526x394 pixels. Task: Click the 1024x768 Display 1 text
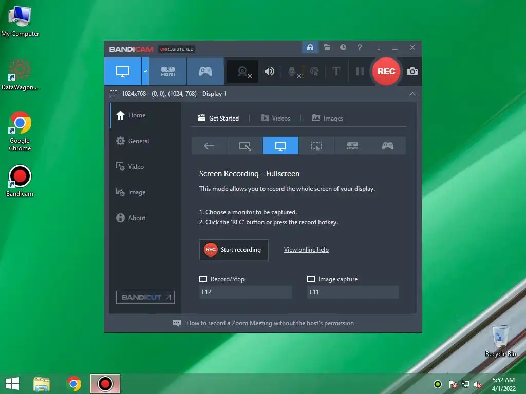click(x=174, y=94)
